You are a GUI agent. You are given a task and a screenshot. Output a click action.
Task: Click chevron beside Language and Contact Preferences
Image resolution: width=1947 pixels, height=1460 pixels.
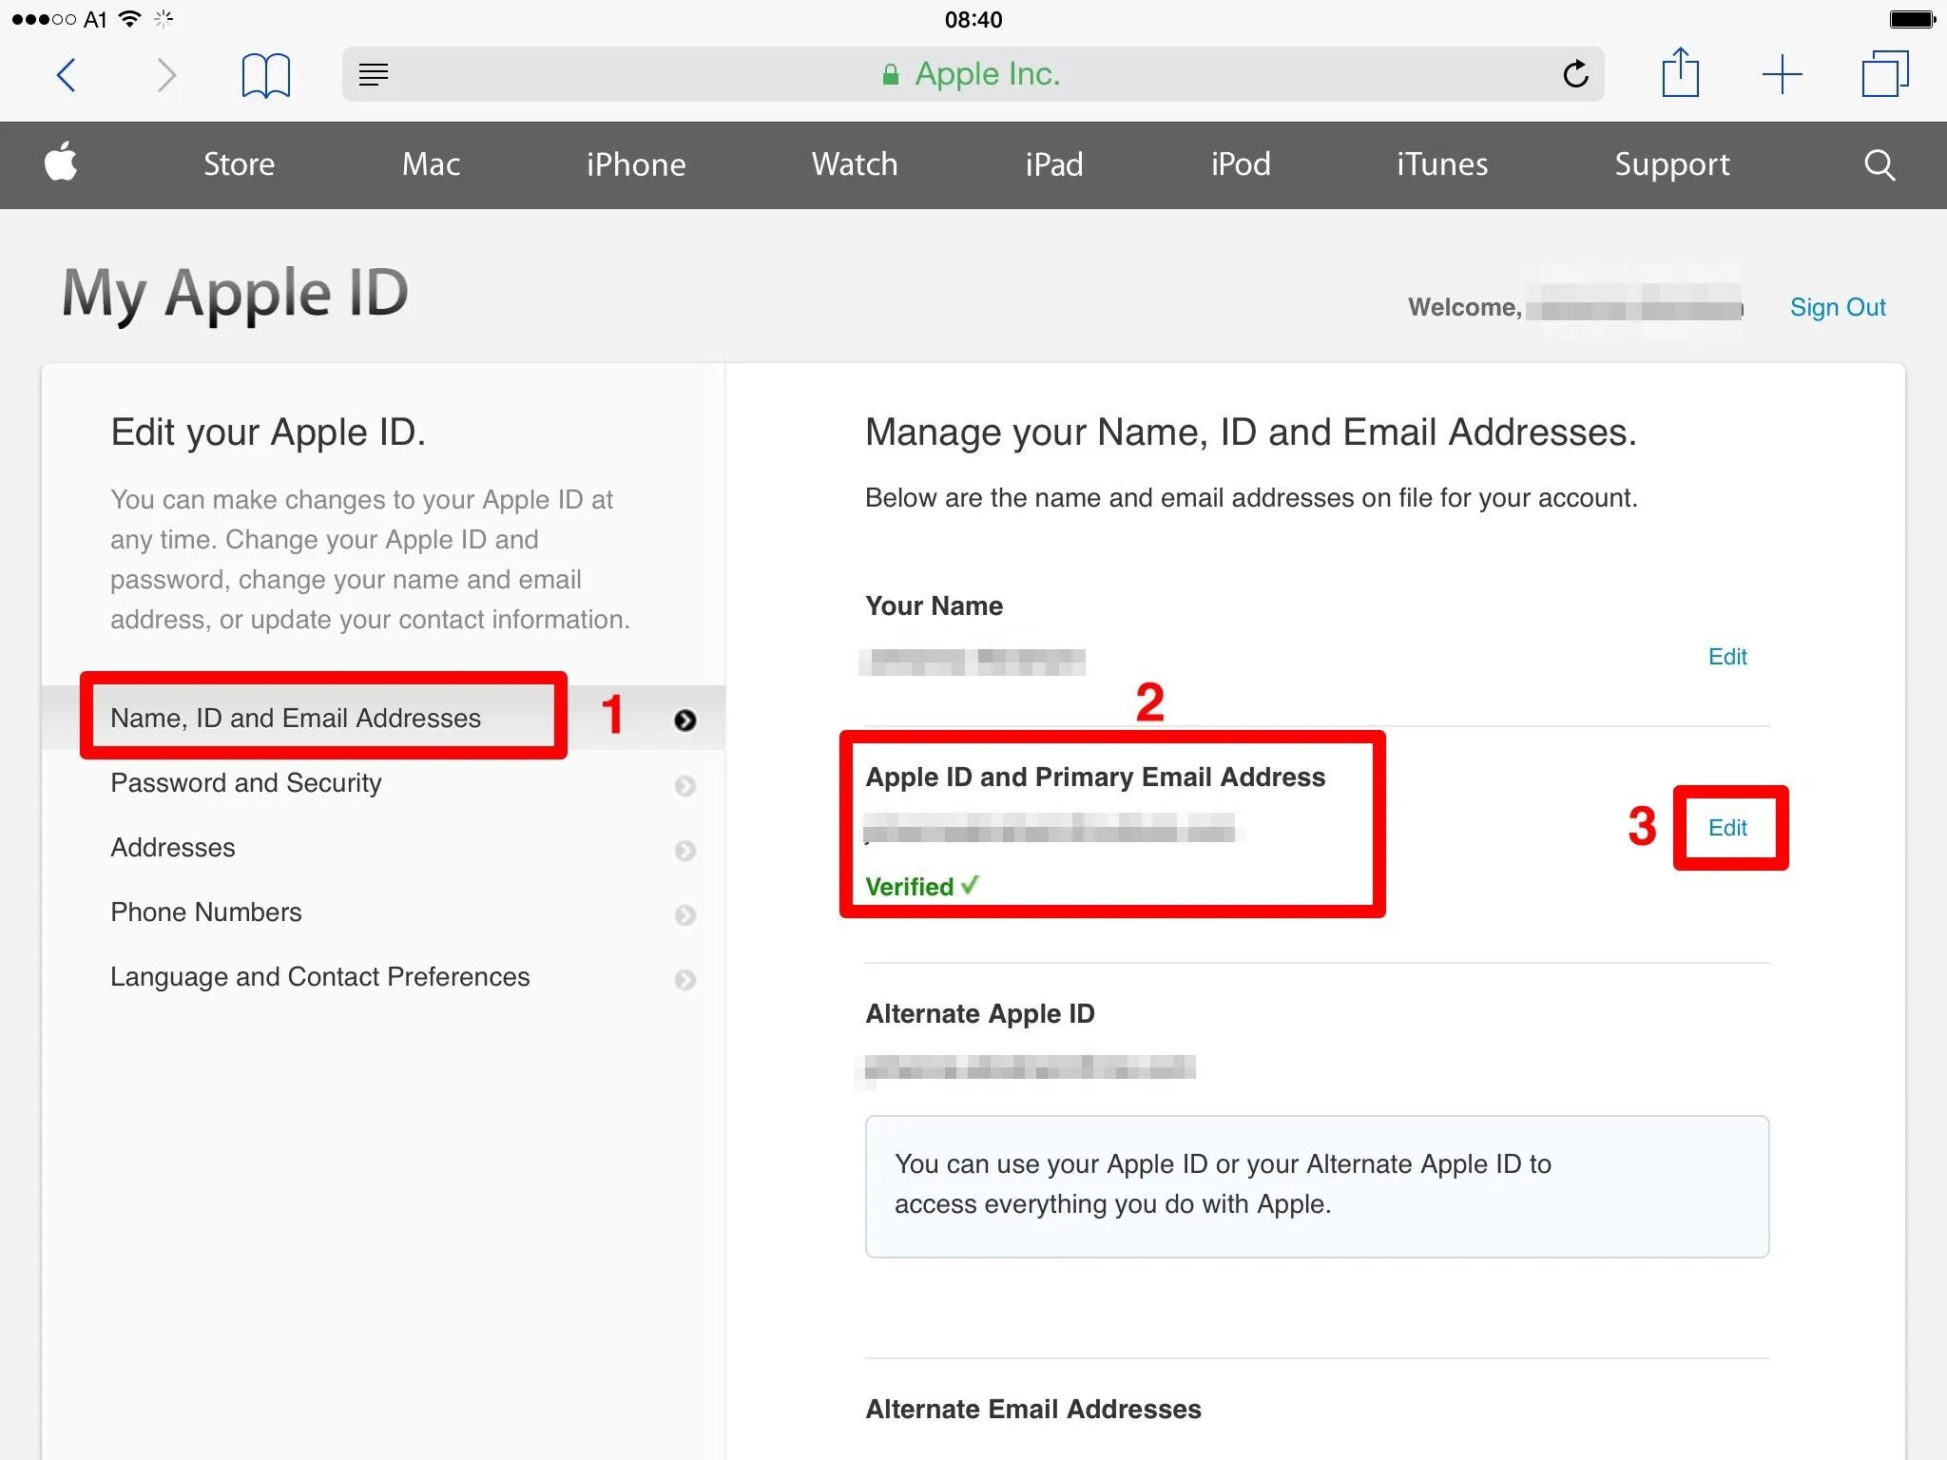click(x=684, y=980)
